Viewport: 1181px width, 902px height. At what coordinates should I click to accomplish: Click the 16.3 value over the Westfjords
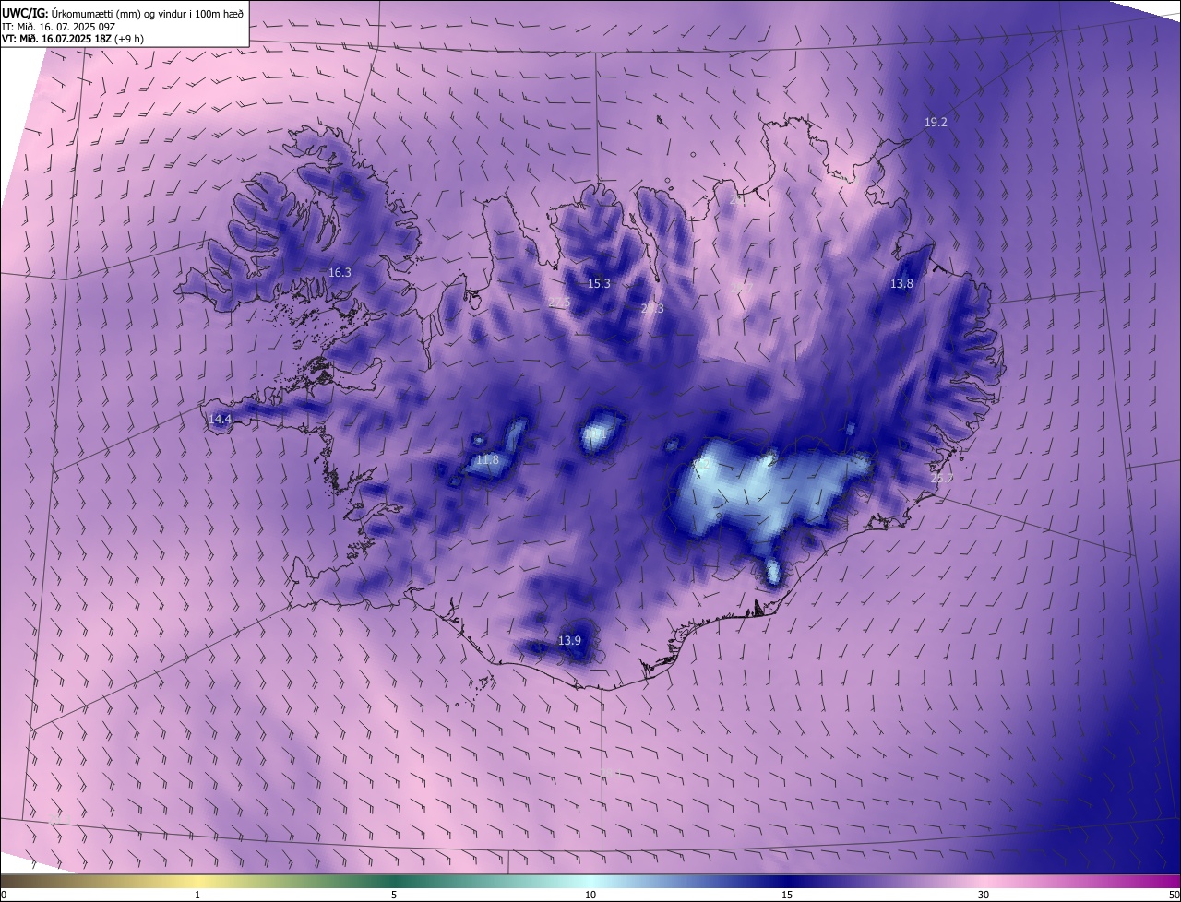340,272
